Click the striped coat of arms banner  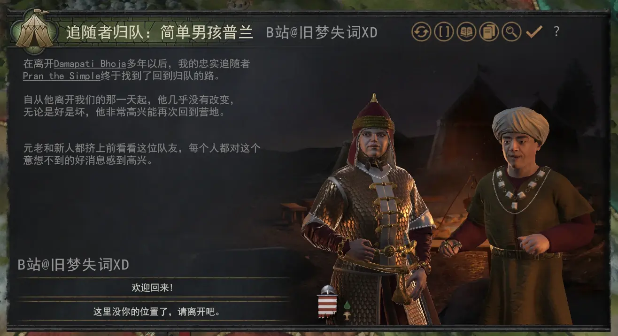(328, 302)
